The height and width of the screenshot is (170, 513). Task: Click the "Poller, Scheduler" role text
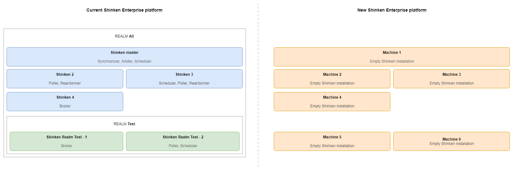[183, 146]
